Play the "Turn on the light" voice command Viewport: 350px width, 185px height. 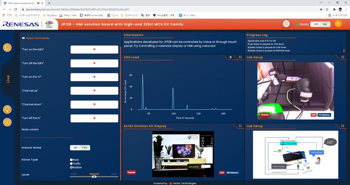[94, 49]
